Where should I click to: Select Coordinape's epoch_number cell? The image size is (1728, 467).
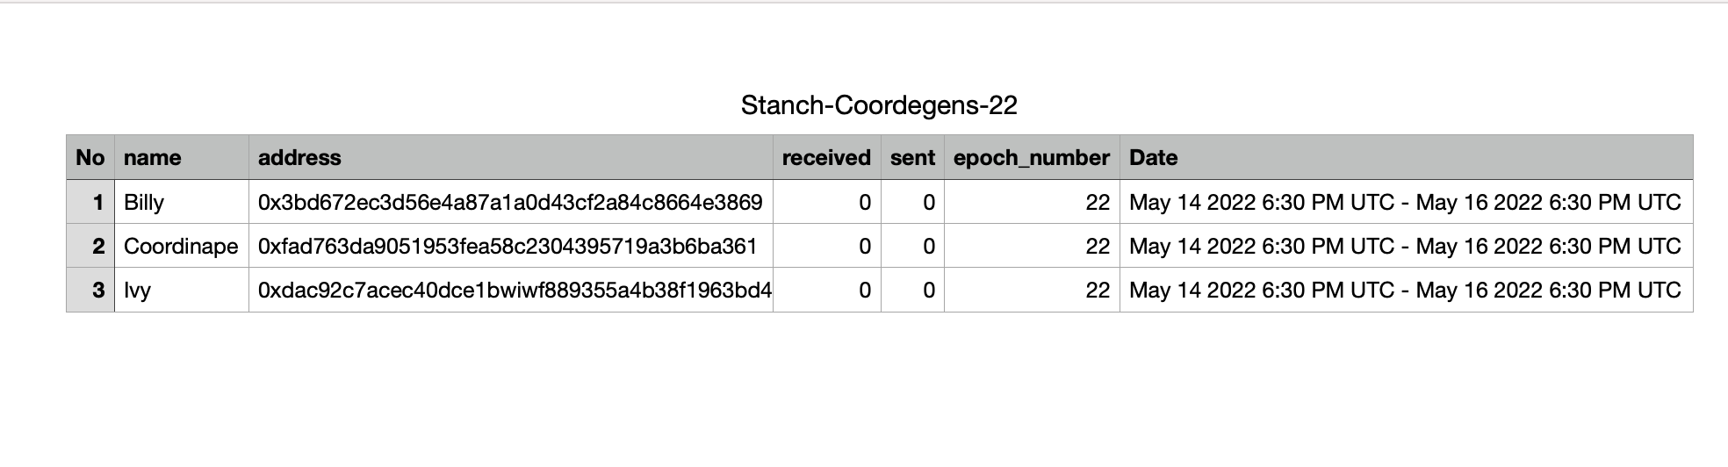click(1031, 247)
